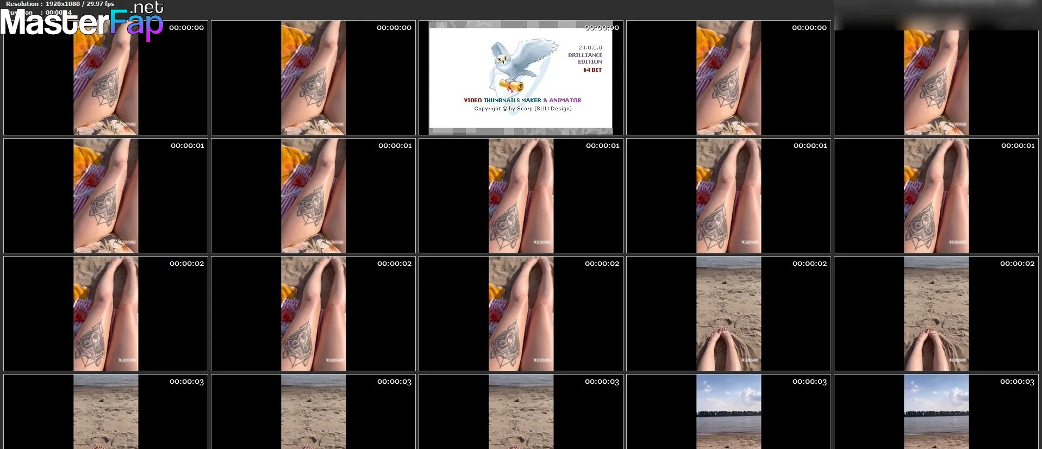Viewport: 1042px width, 449px height.
Task: Click the "Resolution: 1920x1080 / 29.97 fps" header text
Action: [60, 4]
